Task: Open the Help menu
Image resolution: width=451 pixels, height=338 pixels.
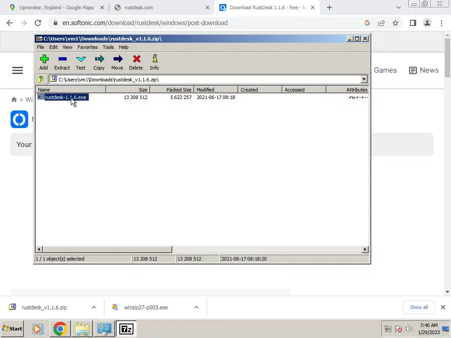Action: (x=124, y=47)
